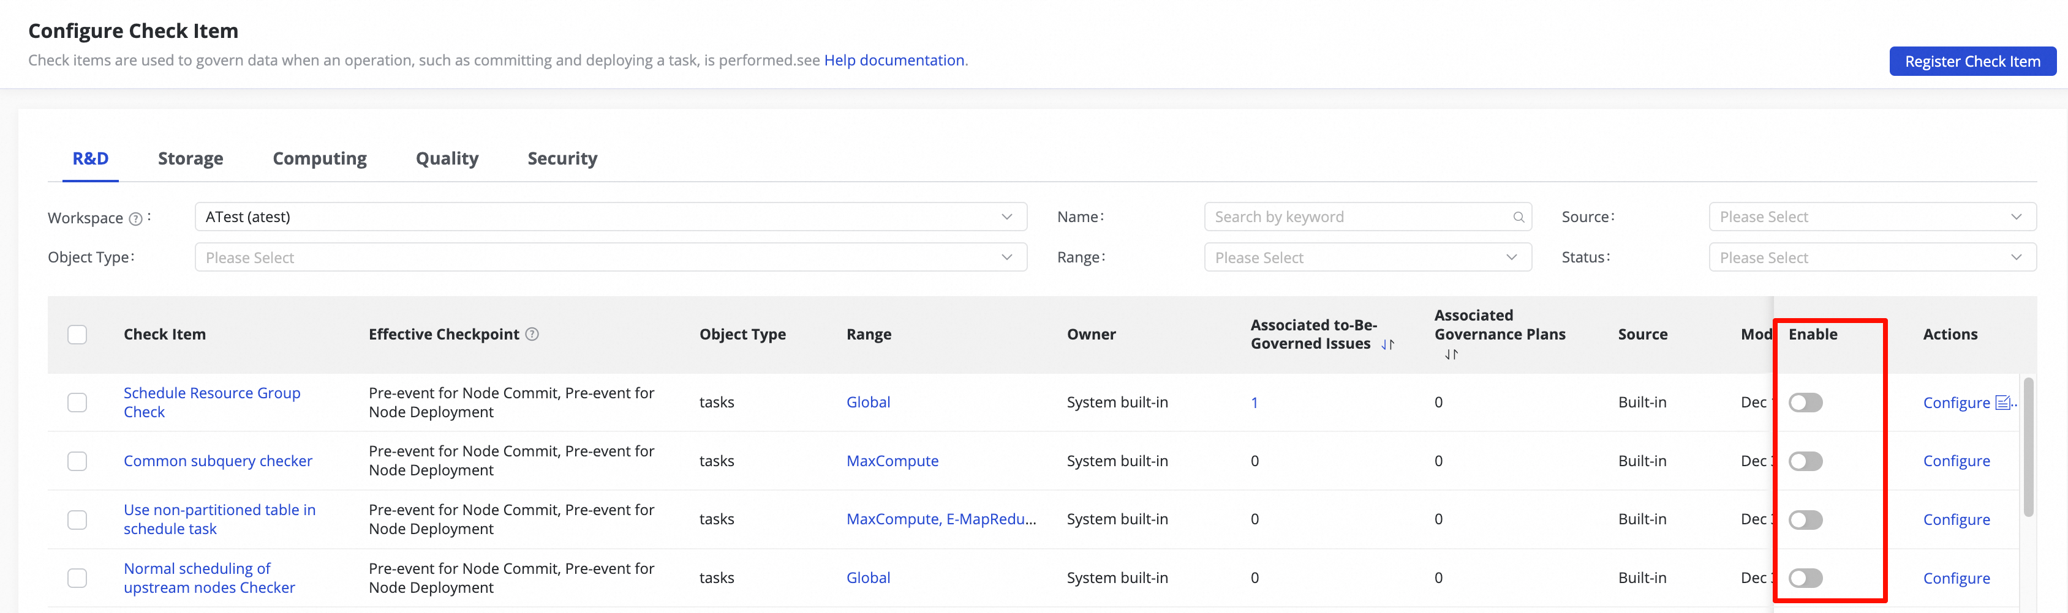Viewport: 2068px width, 613px height.
Task: Toggle Use non-partitioned table check on
Action: click(1805, 519)
